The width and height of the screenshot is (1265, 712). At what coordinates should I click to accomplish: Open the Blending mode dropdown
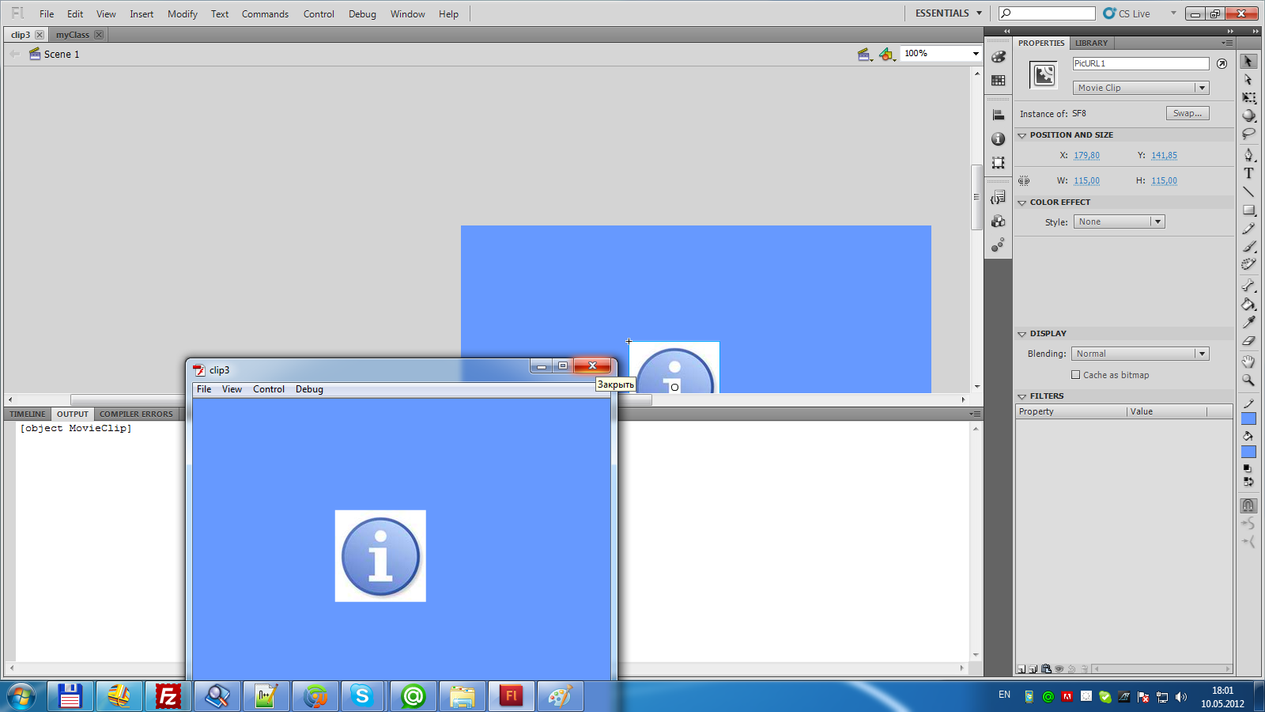pos(1140,354)
